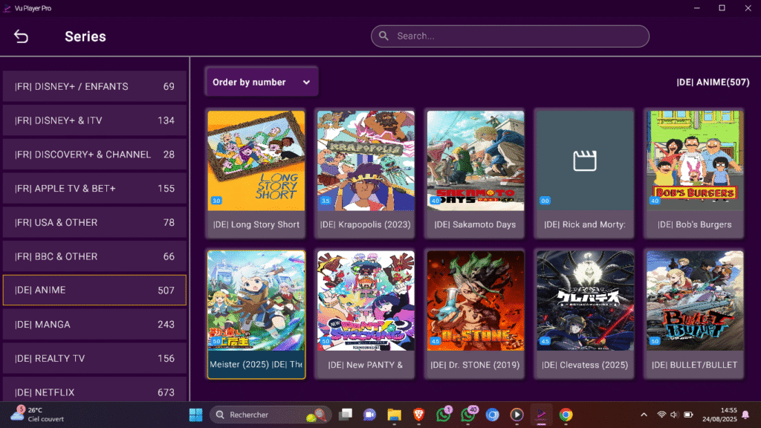This screenshot has height=428, width=761.
Task: Open Dr. STONE (2019) poster
Action: tap(476, 301)
